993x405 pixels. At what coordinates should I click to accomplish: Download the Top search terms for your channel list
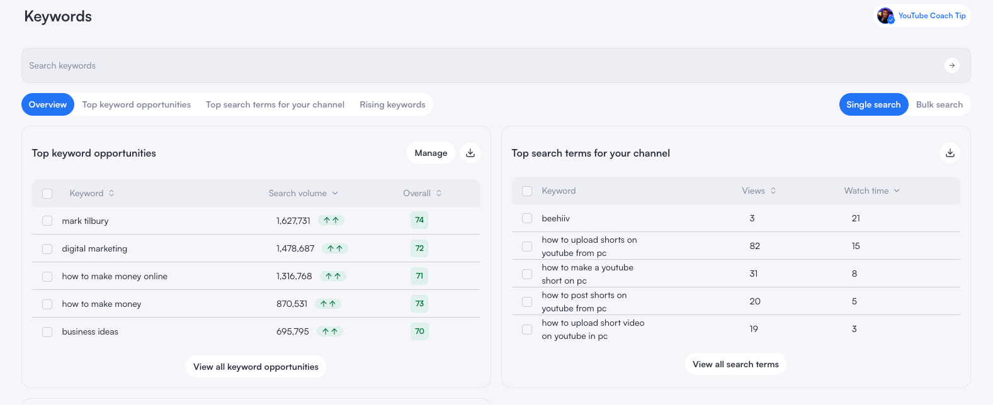click(950, 153)
